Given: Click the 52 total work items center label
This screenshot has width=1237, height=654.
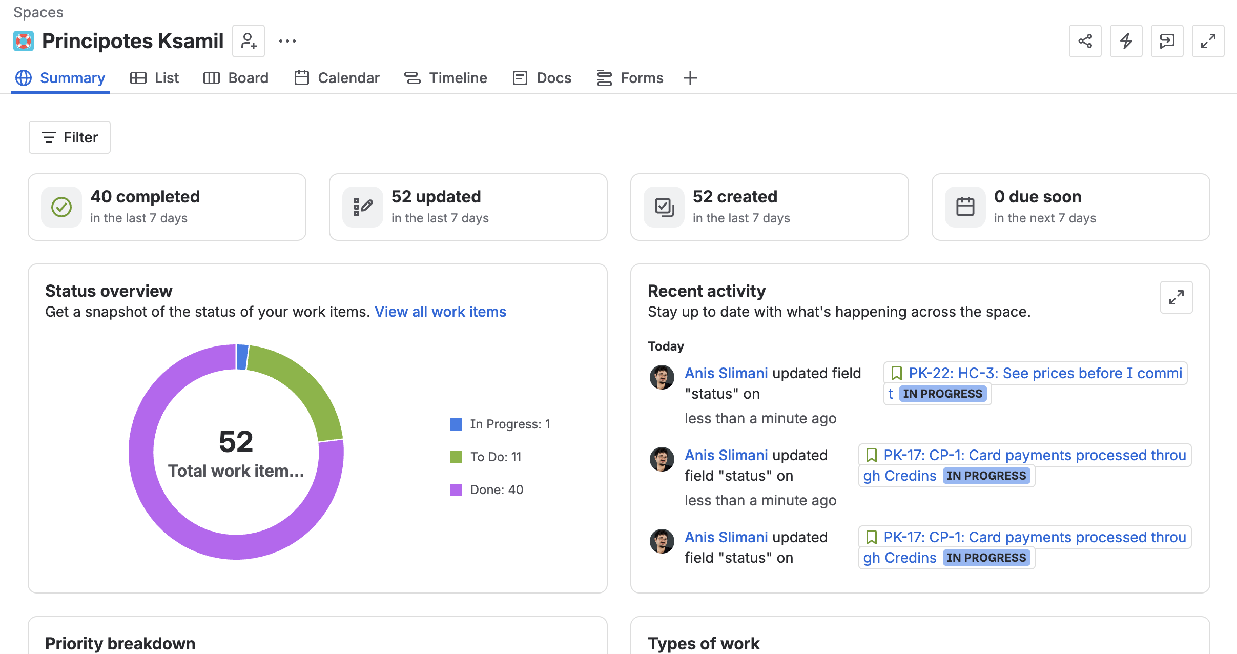Looking at the screenshot, I should (236, 454).
